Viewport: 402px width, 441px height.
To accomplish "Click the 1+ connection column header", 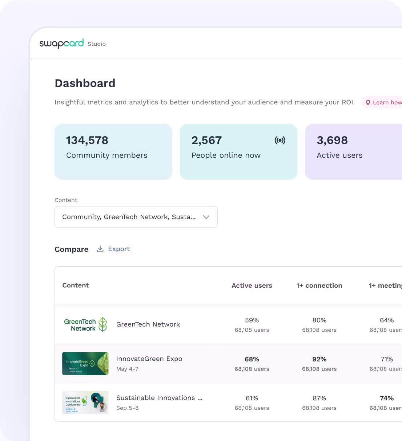I will [319, 286].
